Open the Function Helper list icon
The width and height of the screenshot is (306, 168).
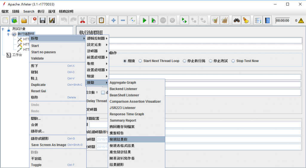tap(258, 20)
